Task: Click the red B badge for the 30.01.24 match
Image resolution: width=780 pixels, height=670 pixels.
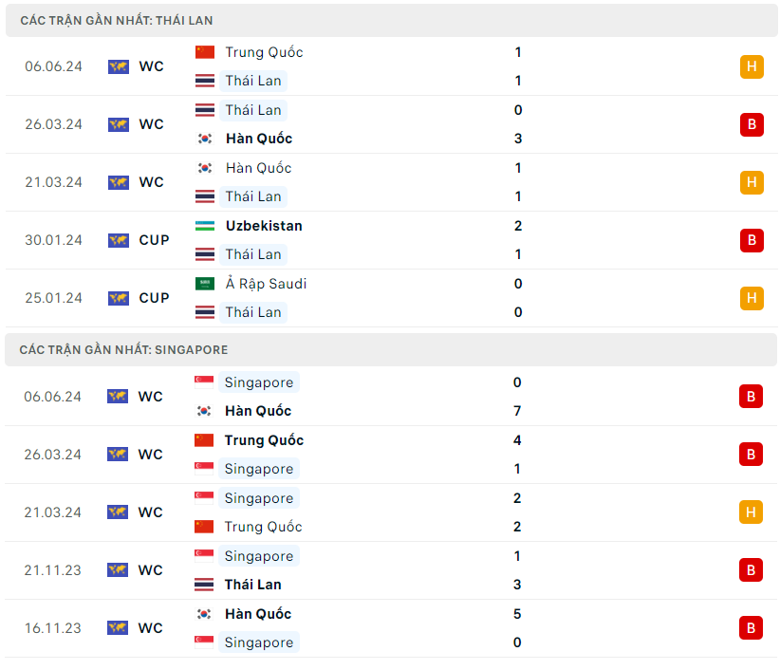Action: (x=752, y=240)
